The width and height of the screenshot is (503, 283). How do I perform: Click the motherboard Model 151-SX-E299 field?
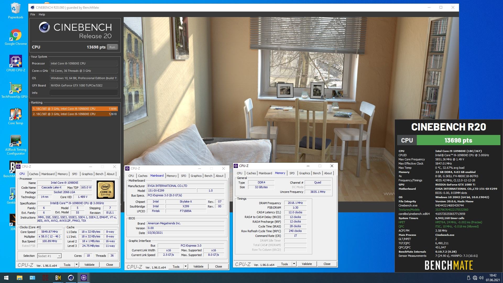click(172, 191)
